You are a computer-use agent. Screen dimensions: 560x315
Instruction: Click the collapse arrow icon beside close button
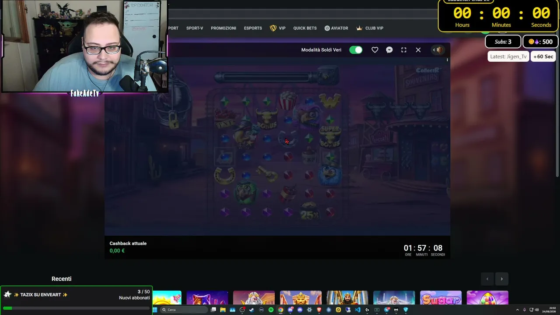point(438,50)
